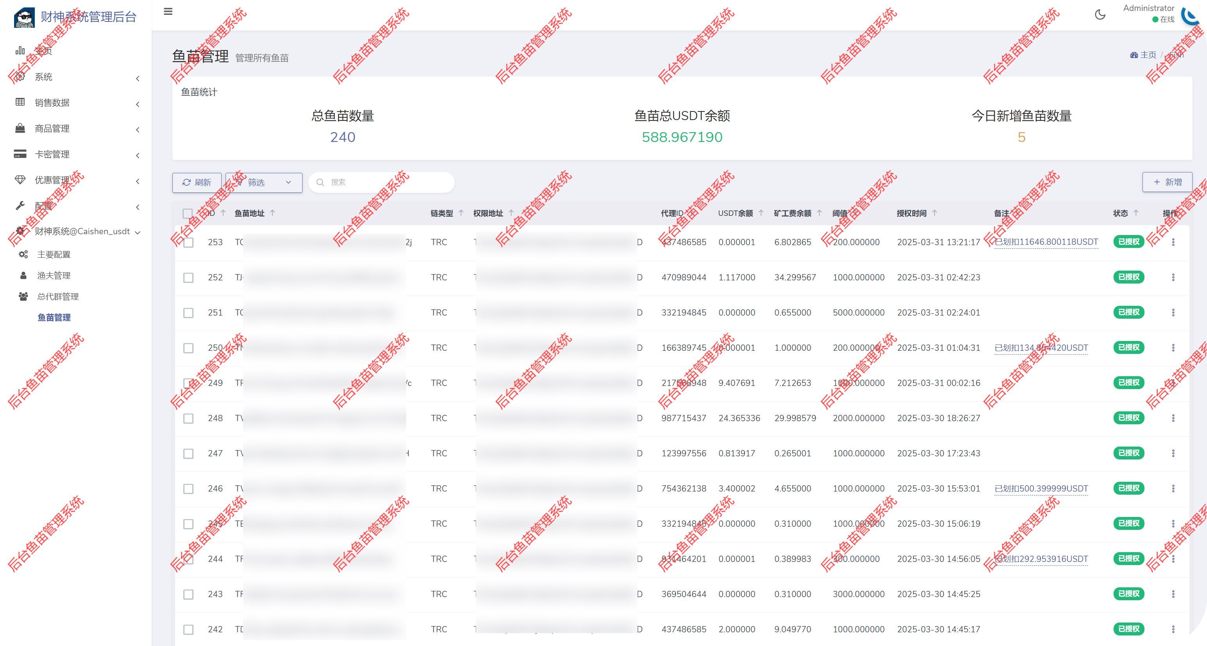Click the 新增 button to add new

pos(1167,182)
